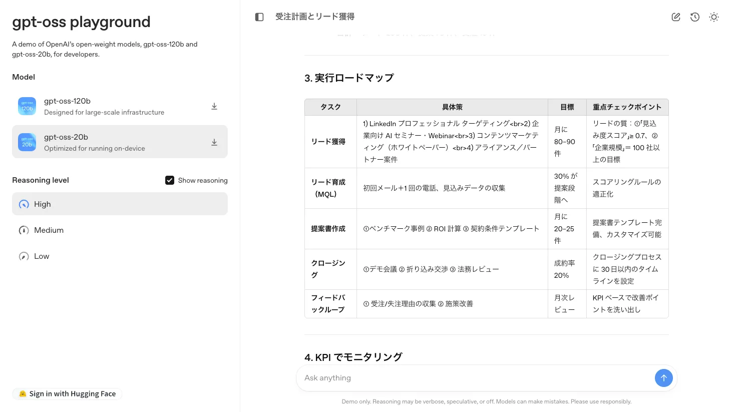Click chat title 受注計画とリード獲得
733x412 pixels.
[315, 17]
